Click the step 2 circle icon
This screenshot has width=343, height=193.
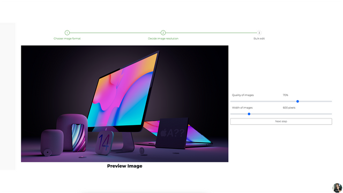pos(163,33)
